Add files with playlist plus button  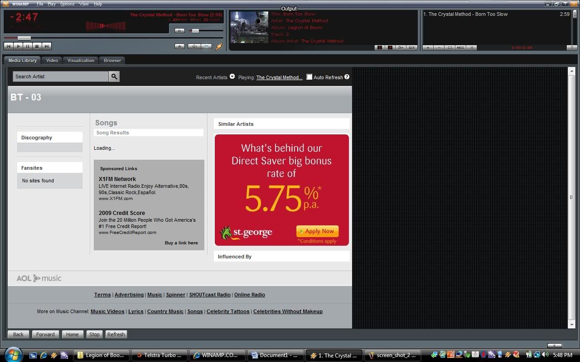tap(428, 48)
